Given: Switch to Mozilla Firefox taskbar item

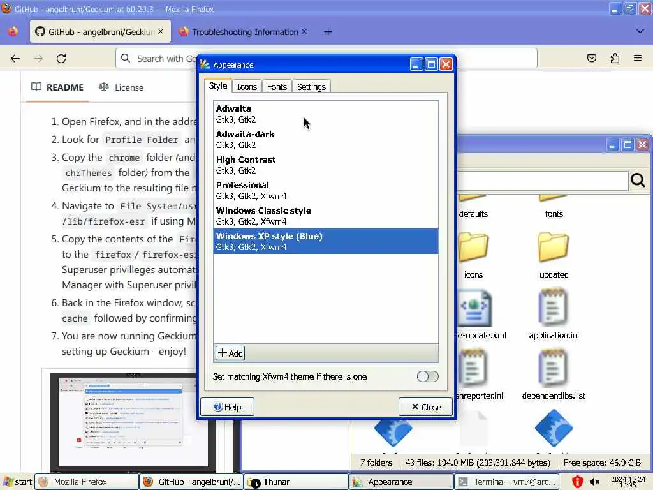Looking at the screenshot, I should 86,482.
